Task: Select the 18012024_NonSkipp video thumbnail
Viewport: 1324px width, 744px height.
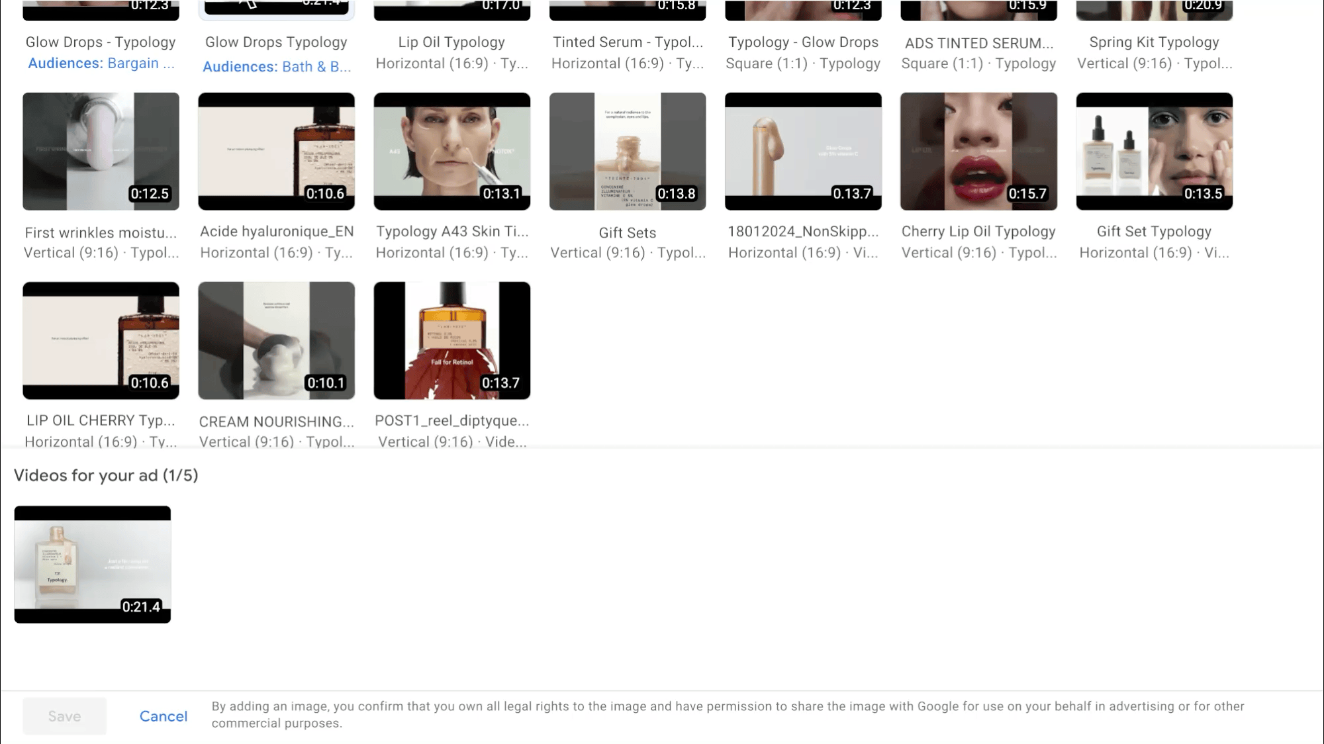Action: [x=803, y=151]
